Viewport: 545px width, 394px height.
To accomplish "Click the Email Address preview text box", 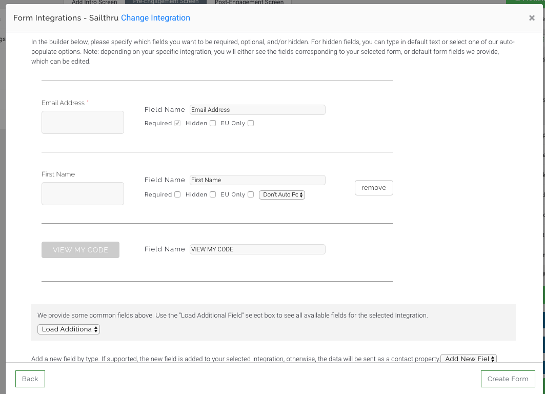I will (83, 123).
